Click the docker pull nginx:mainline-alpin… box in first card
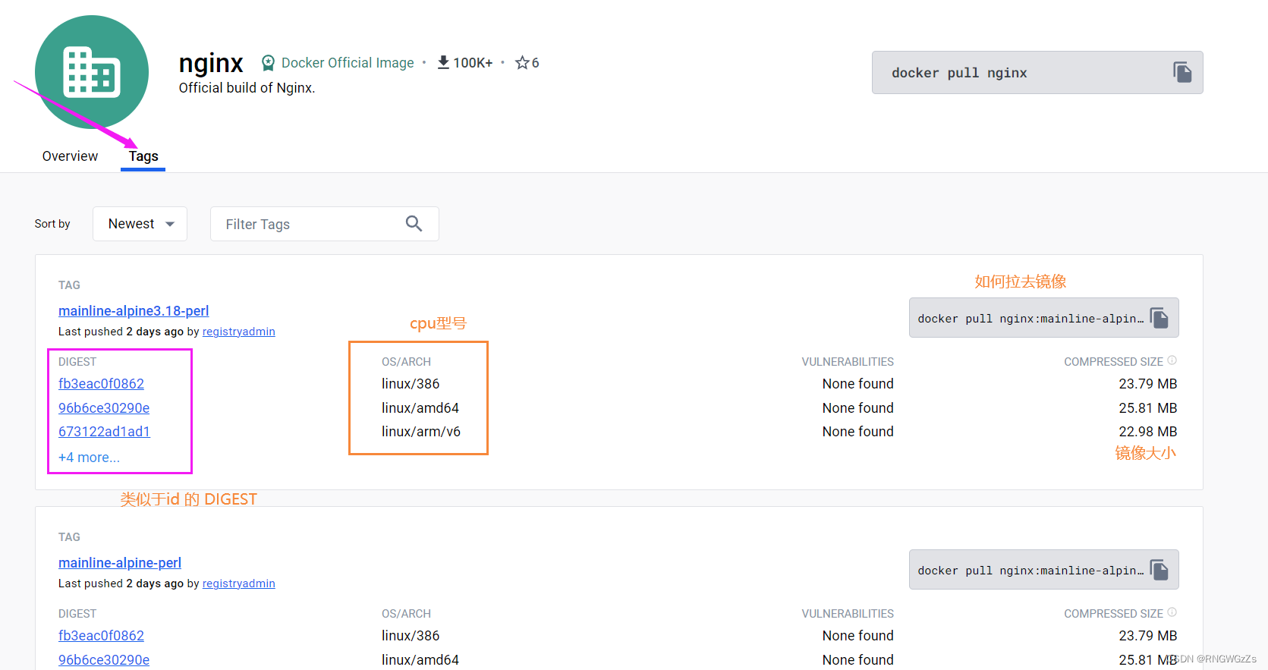Image resolution: width=1268 pixels, height=670 pixels. coord(1043,318)
